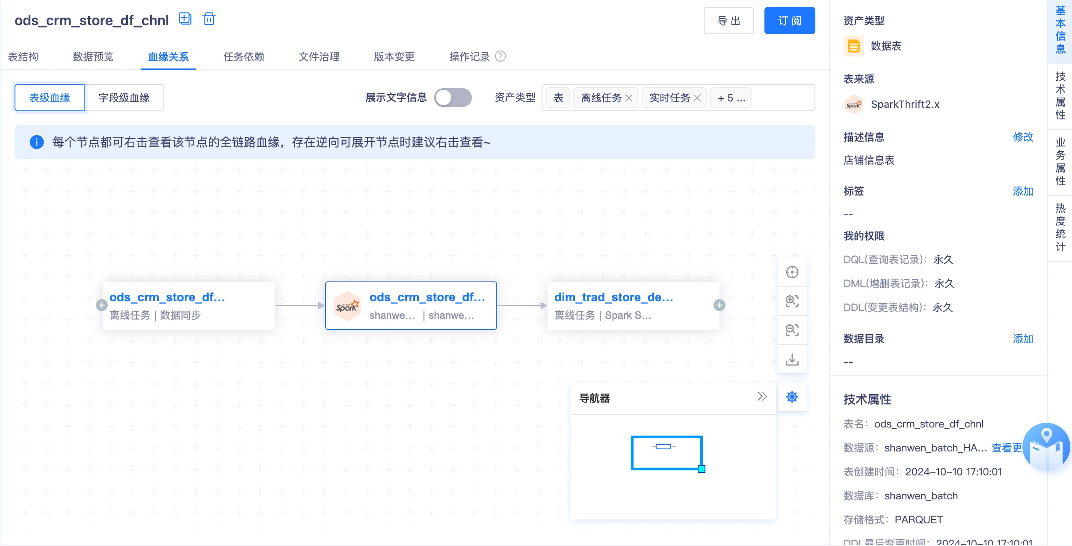Viewport: 1072px width, 546px height.
Task: Click the info icon in the tip banner
Action: point(37,142)
